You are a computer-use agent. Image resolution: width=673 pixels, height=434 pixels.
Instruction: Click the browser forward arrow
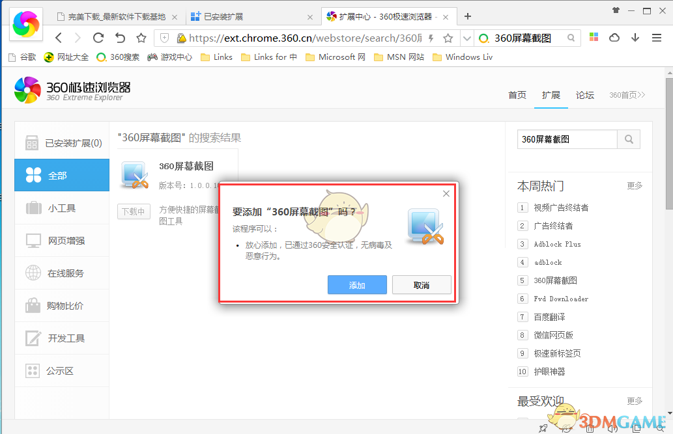(x=78, y=38)
